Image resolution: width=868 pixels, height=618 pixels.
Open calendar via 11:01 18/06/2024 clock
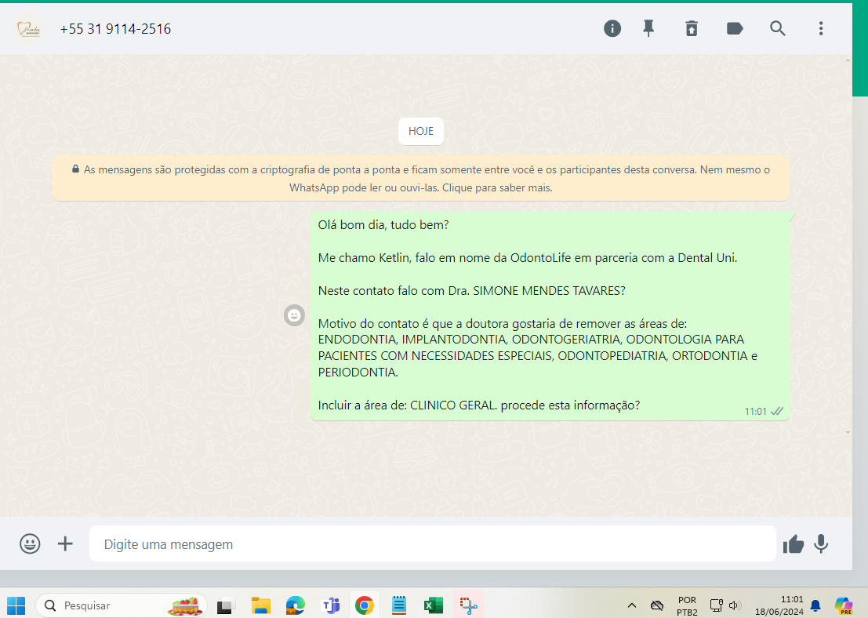(779, 605)
